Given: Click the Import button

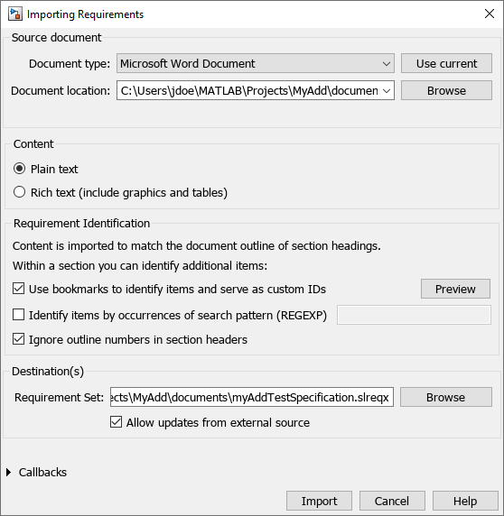Looking at the screenshot, I should [x=319, y=501].
